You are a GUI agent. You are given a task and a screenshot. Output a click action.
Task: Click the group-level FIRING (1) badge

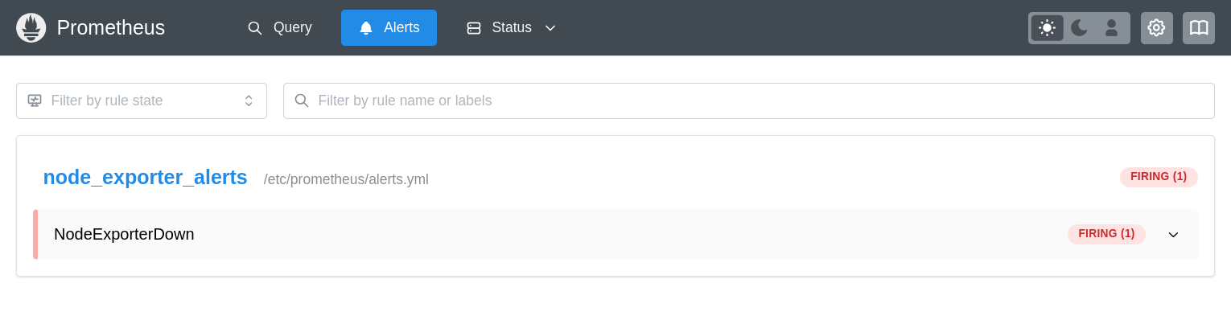(1159, 177)
